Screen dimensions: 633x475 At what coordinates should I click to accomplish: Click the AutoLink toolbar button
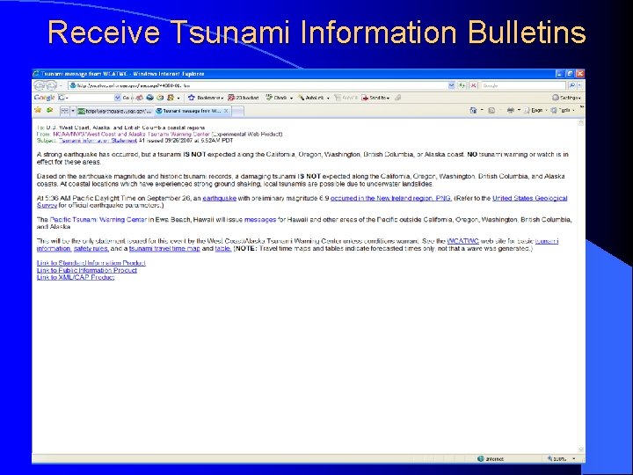(313, 98)
